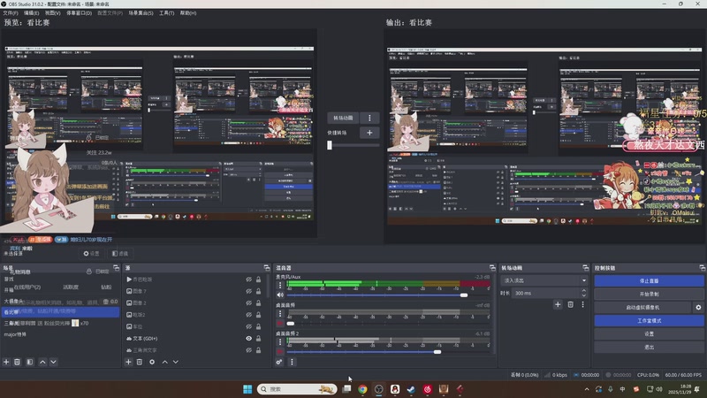Show the 图像 2 source
Screen dimensions: 707x398
tap(248, 302)
